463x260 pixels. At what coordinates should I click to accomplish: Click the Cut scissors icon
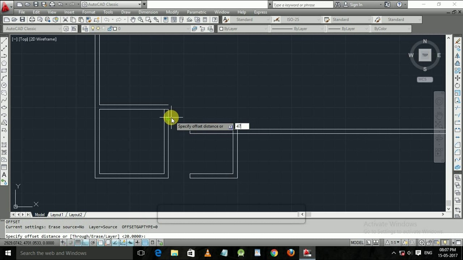tap(65, 19)
